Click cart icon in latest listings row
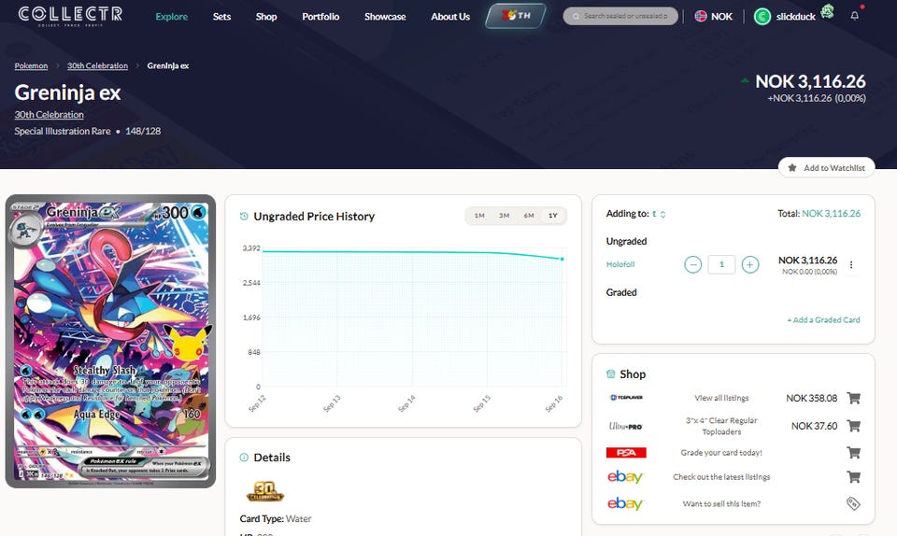 853,476
